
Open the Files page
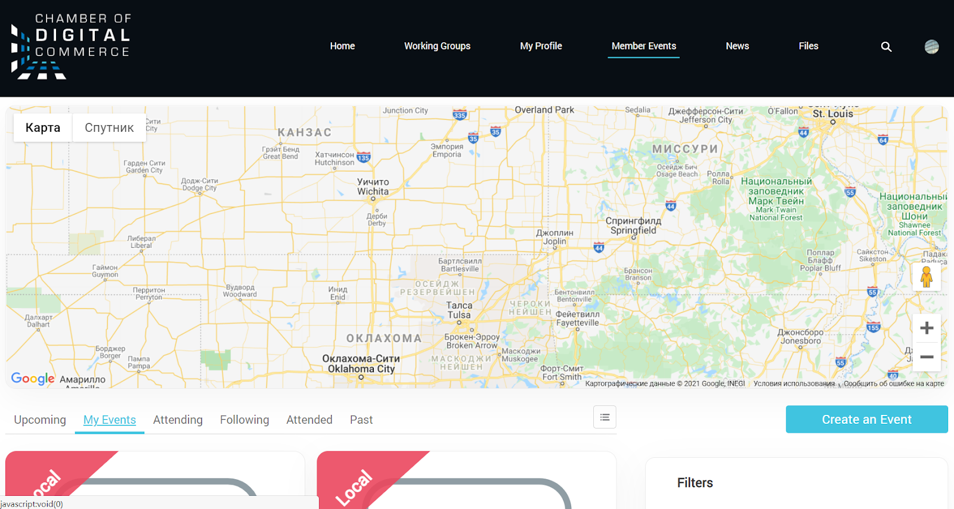click(809, 46)
